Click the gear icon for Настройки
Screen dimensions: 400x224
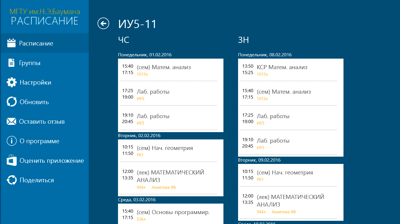tap(12, 82)
